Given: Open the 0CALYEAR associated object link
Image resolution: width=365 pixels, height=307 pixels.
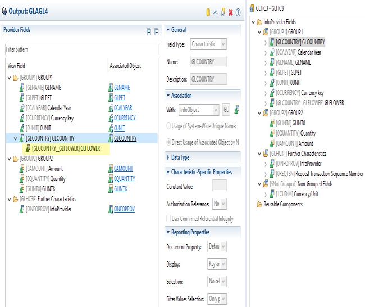Looking at the screenshot, I should 123,108.
